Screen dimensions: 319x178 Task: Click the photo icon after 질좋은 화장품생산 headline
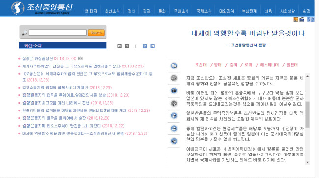pyautogui.click(x=80, y=58)
